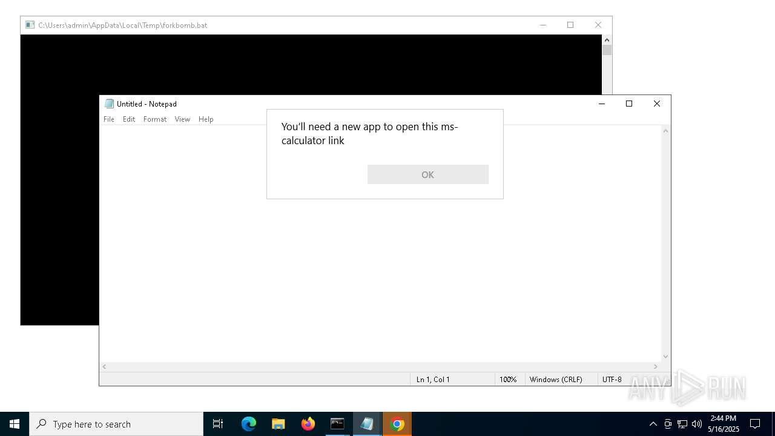This screenshot has height=436, width=775.
Task: Open the Notepad Help menu
Action: point(206,119)
